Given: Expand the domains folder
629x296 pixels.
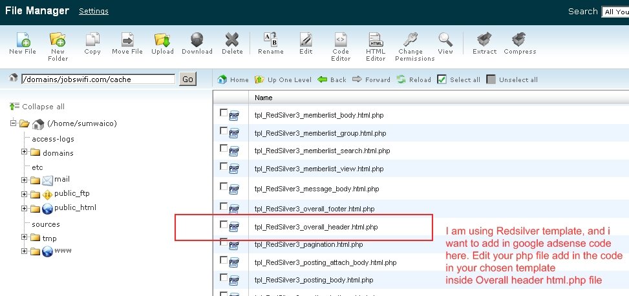Looking at the screenshot, I should click(x=25, y=152).
